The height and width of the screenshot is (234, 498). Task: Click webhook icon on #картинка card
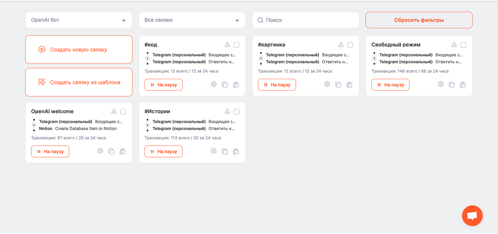tap(341, 45)
